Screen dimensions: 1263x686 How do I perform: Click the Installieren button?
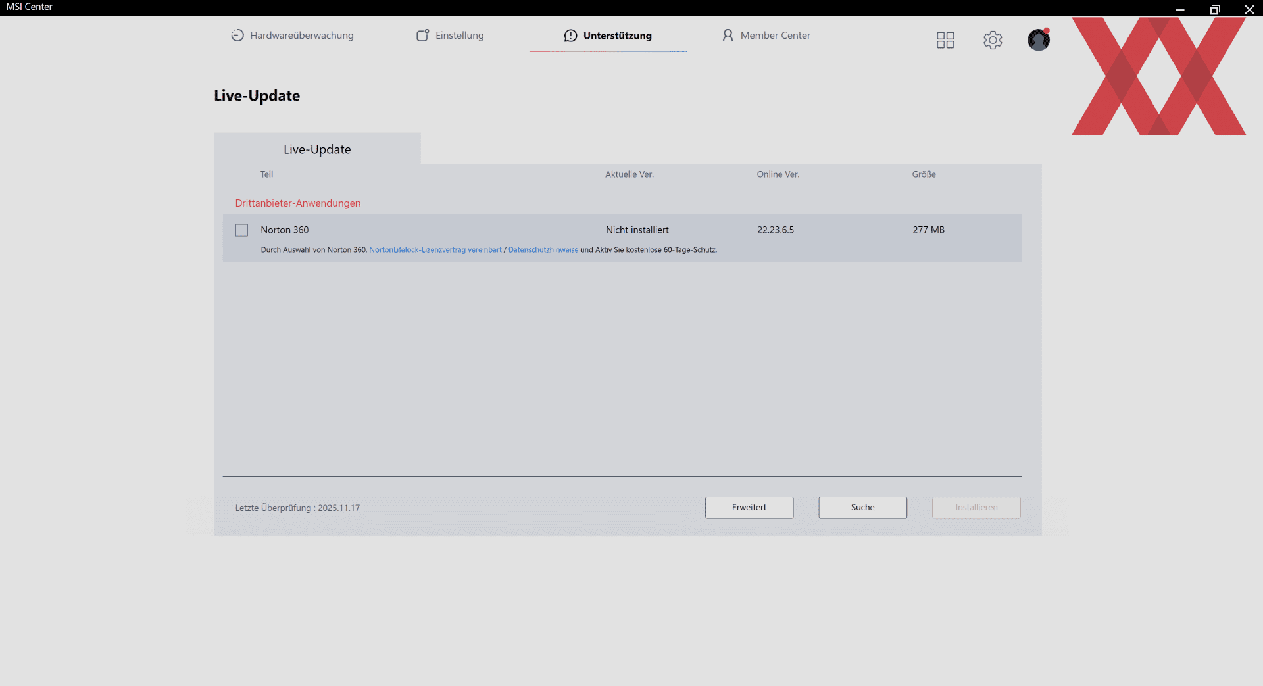click(976, 508)
